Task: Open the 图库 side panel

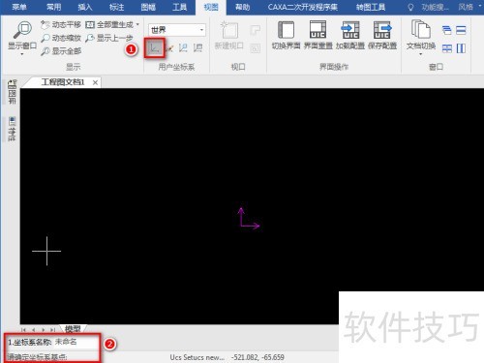Action: point(12,92)
